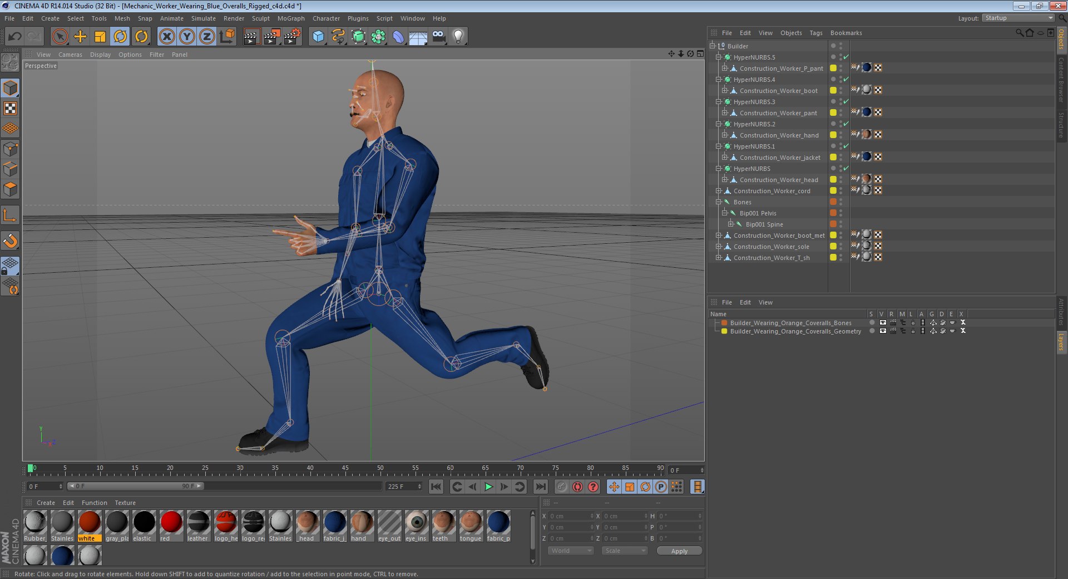The height and width of the screenshot is (579, 1068).
Task: Open the Layout Startup dropdown
Action: [1018, 18]
